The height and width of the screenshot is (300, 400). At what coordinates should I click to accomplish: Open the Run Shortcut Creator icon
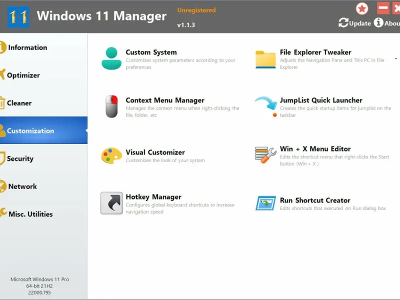265,203
